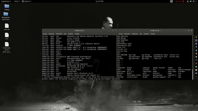Screen dimensions: 198x111
Task: Open Ara menu in left terminal
Action: pyautogui.click(x=65, y=34)
